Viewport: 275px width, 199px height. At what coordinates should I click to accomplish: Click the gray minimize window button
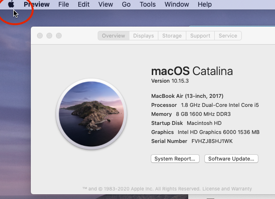(x=49, y=36)
